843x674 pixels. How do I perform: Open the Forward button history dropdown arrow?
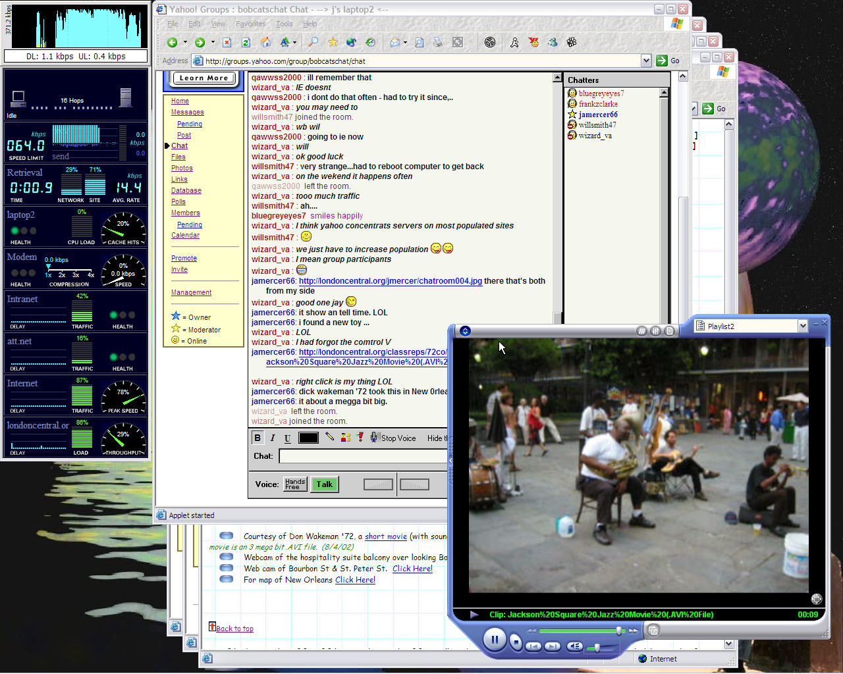point(213,42)
